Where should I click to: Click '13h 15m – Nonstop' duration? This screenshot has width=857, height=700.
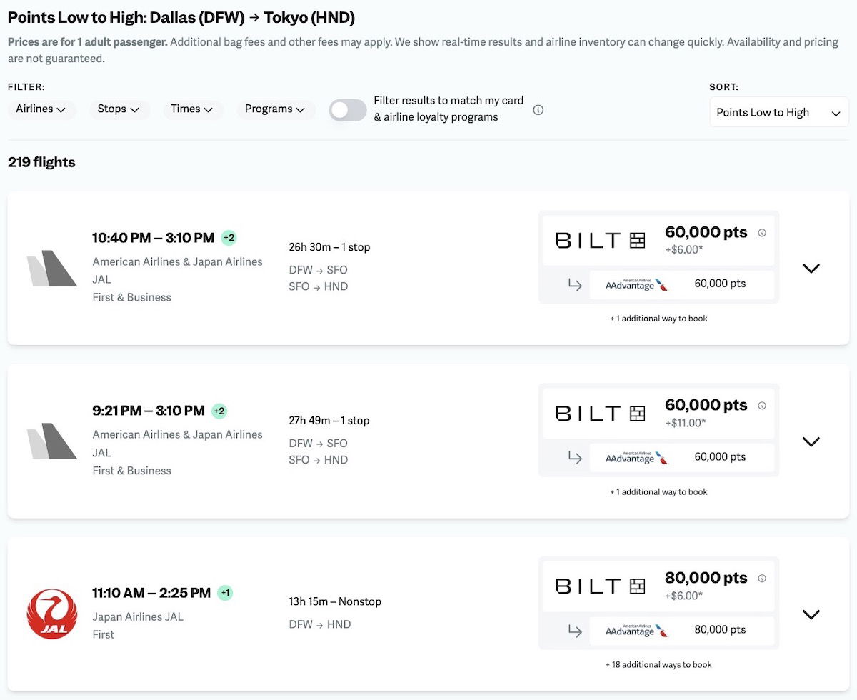pyautogui.click(x=335, y=601)
